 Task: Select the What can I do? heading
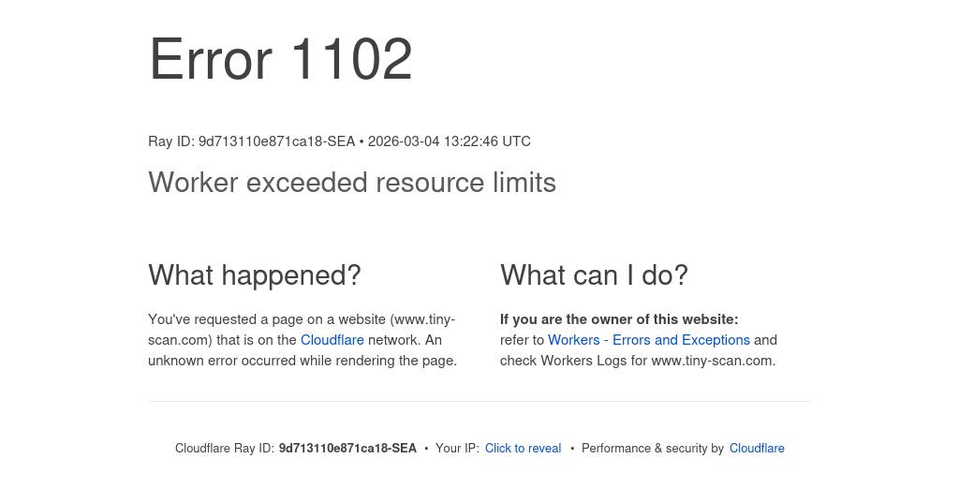pyautogui.click(x=594, y=275)
